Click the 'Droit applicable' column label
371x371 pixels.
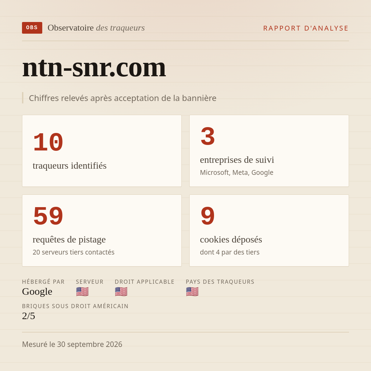(x=145, y=282)
